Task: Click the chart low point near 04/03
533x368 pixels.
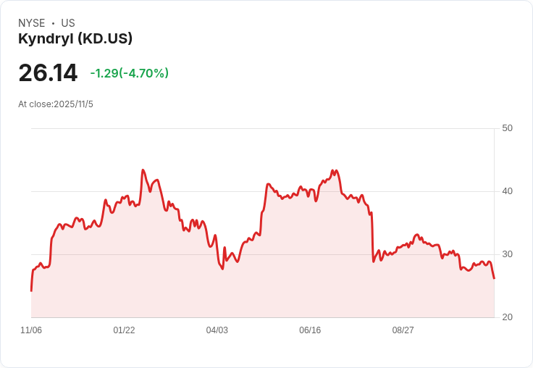Action: [222, 269]
